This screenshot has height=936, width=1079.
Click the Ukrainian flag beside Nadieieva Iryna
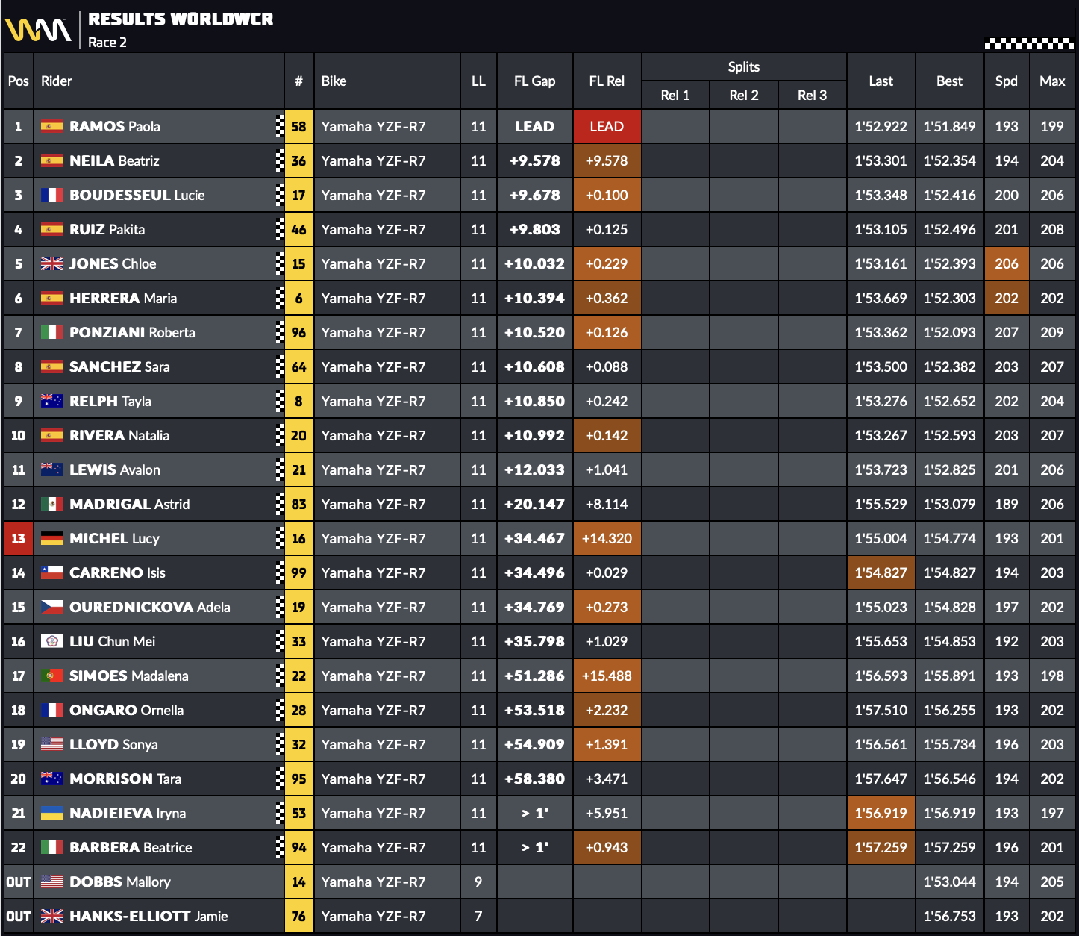(x=51, y=813)
